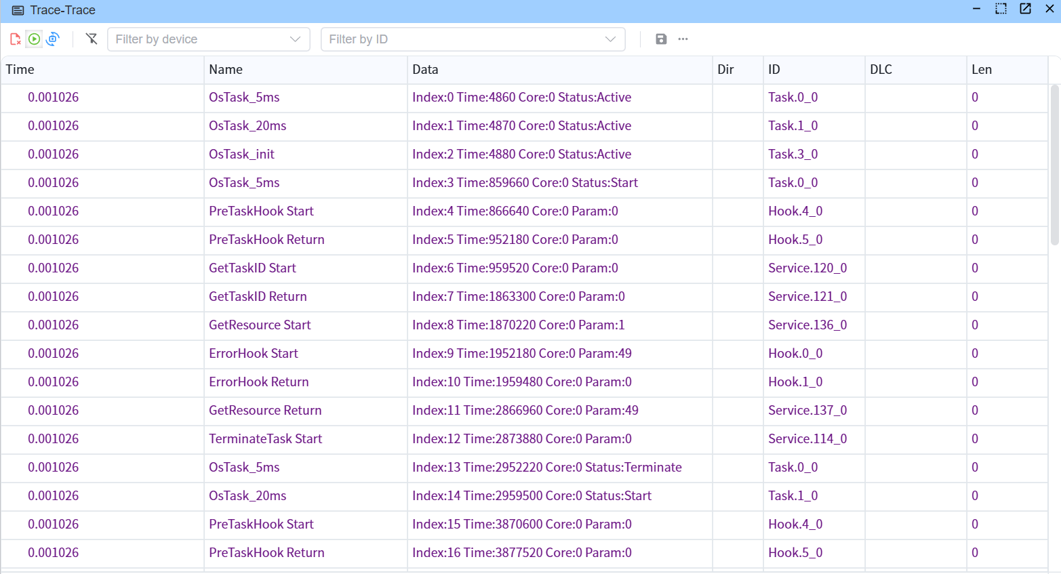Image resolution: width=1061 pixels, height=574 pixels.
Task: Pop out the Trace panel to new window
Action: 1025,9
